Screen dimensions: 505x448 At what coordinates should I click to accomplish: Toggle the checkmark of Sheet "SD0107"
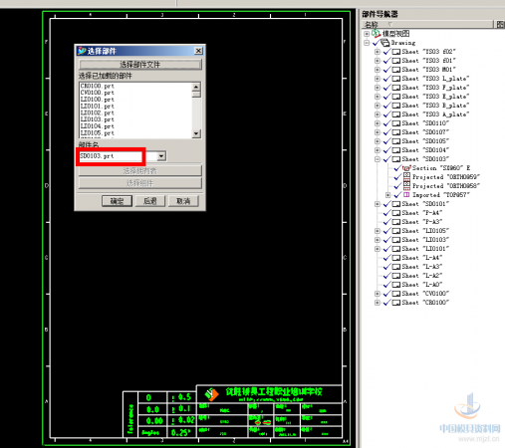pos(386,132)
